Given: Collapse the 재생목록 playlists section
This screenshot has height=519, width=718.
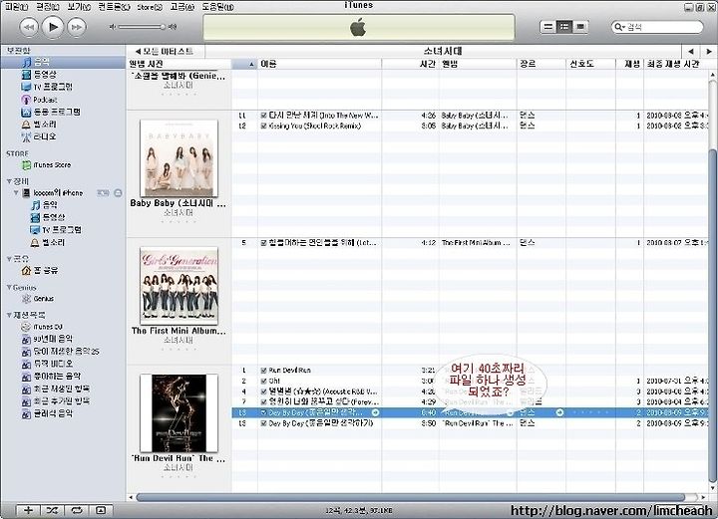Looking at the screenshot, I should [x=9, y=315].
